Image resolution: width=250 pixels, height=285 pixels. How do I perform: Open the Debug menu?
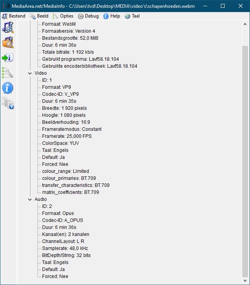89,16
